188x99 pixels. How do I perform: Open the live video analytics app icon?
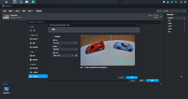click(7, 89)
